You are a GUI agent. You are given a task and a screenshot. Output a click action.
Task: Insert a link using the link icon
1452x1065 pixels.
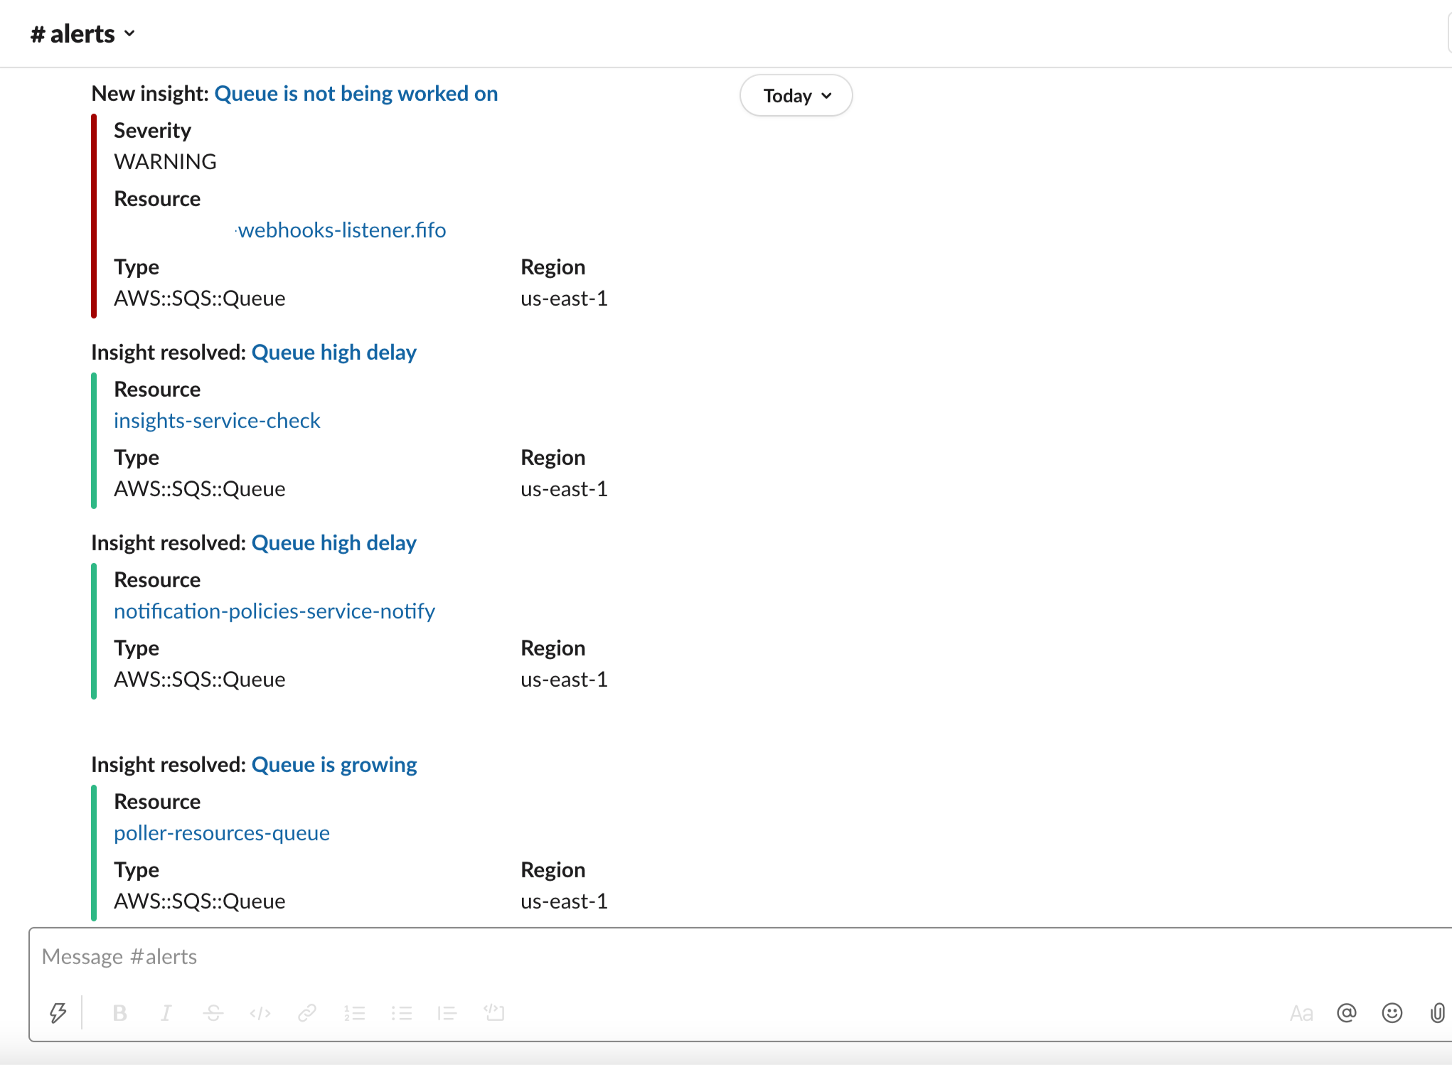point(307,1013)
